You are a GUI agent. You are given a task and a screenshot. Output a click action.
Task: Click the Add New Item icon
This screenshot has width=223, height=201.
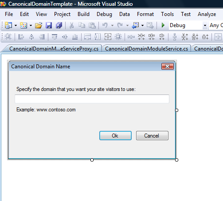[x=23, y=25]
